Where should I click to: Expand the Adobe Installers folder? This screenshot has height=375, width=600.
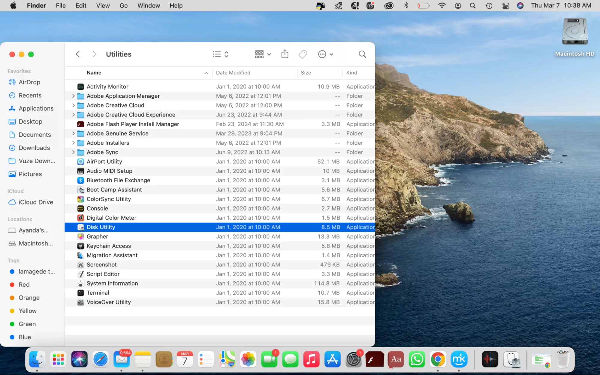[x=73, y=143]
